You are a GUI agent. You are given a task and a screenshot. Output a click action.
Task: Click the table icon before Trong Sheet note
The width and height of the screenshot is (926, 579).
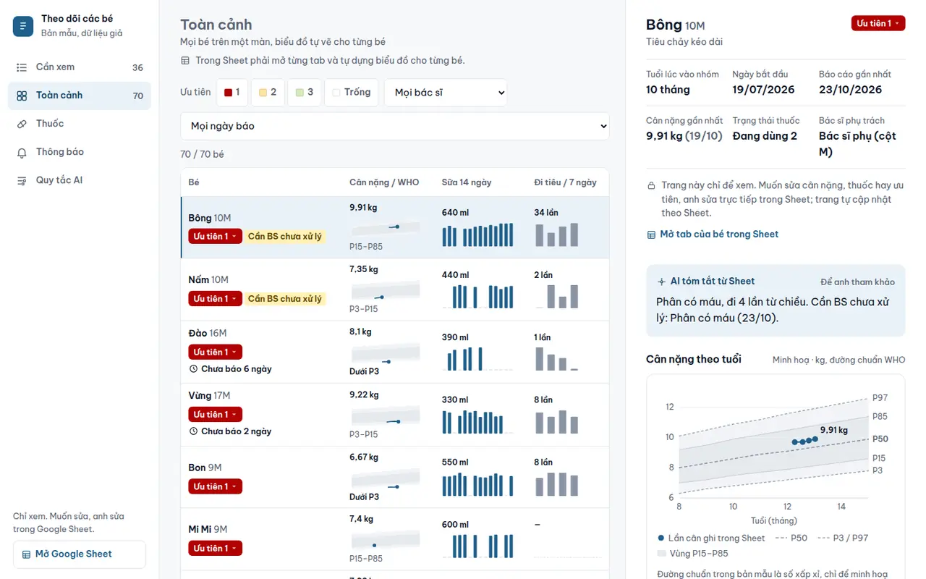[185, 61]
